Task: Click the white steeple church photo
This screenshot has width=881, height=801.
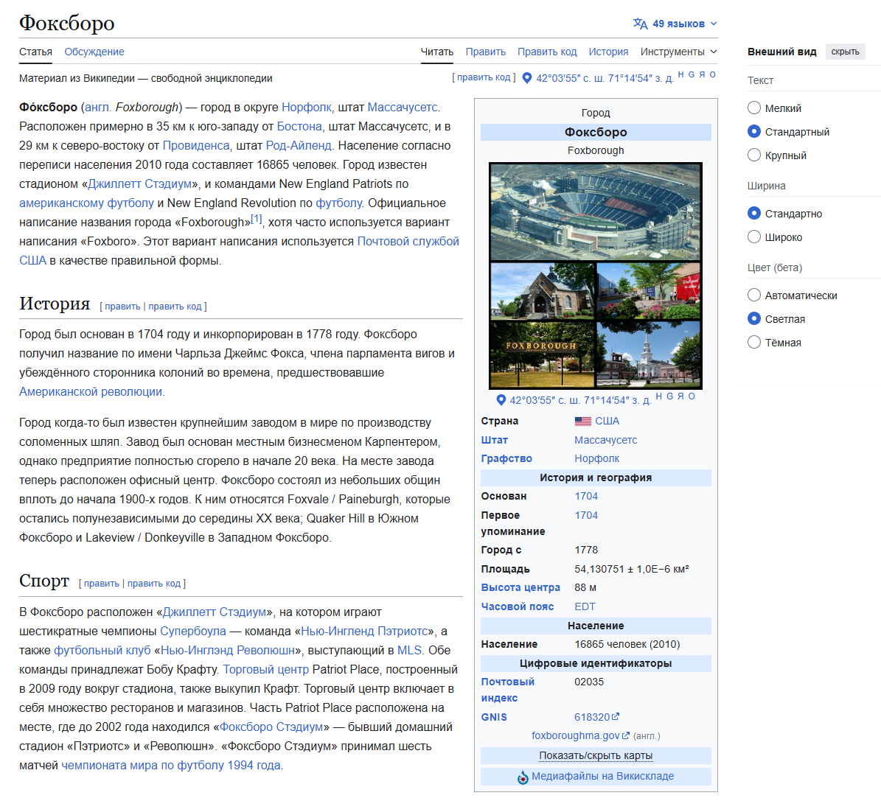Action: (648, 354)
